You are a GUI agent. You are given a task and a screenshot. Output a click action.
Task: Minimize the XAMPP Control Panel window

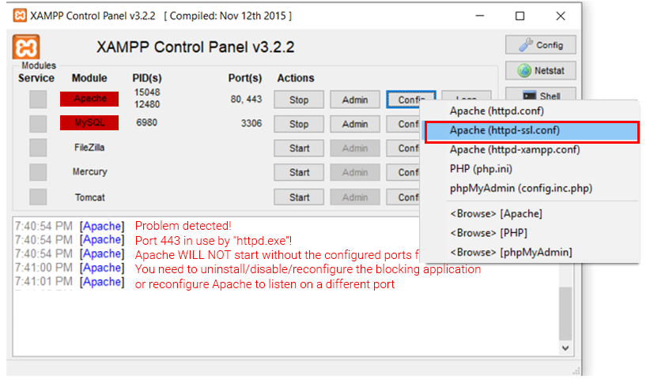click(x=480, y=16)
